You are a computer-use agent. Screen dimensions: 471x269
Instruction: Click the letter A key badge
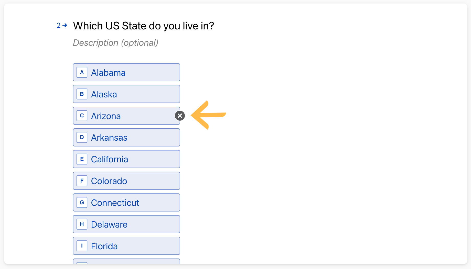click(x=82, y=72)
